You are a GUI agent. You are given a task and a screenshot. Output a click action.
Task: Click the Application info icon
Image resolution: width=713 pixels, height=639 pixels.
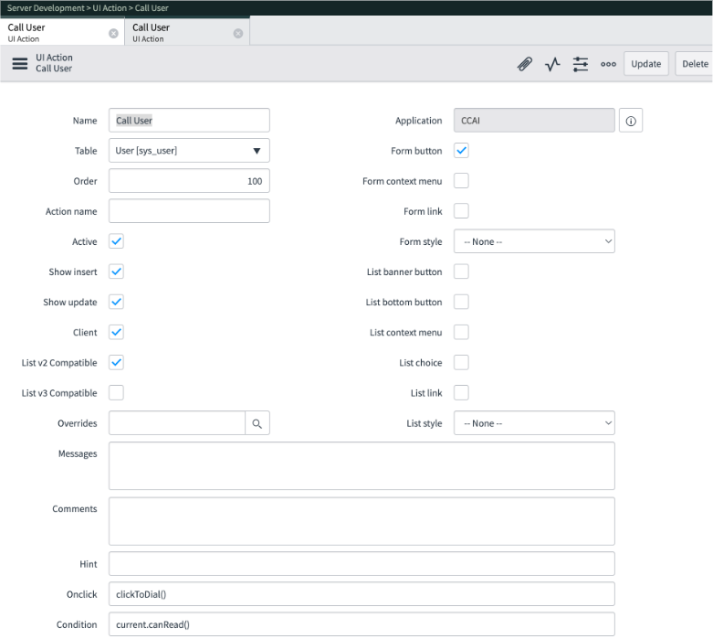click(631, 121)
